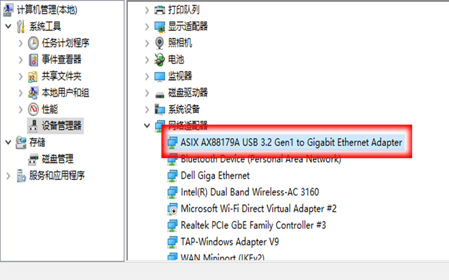The height and width of the screenshot is (280, 449).
Task: Expand the print queues category
Action: pyautogui.click(x=147, y=10)
